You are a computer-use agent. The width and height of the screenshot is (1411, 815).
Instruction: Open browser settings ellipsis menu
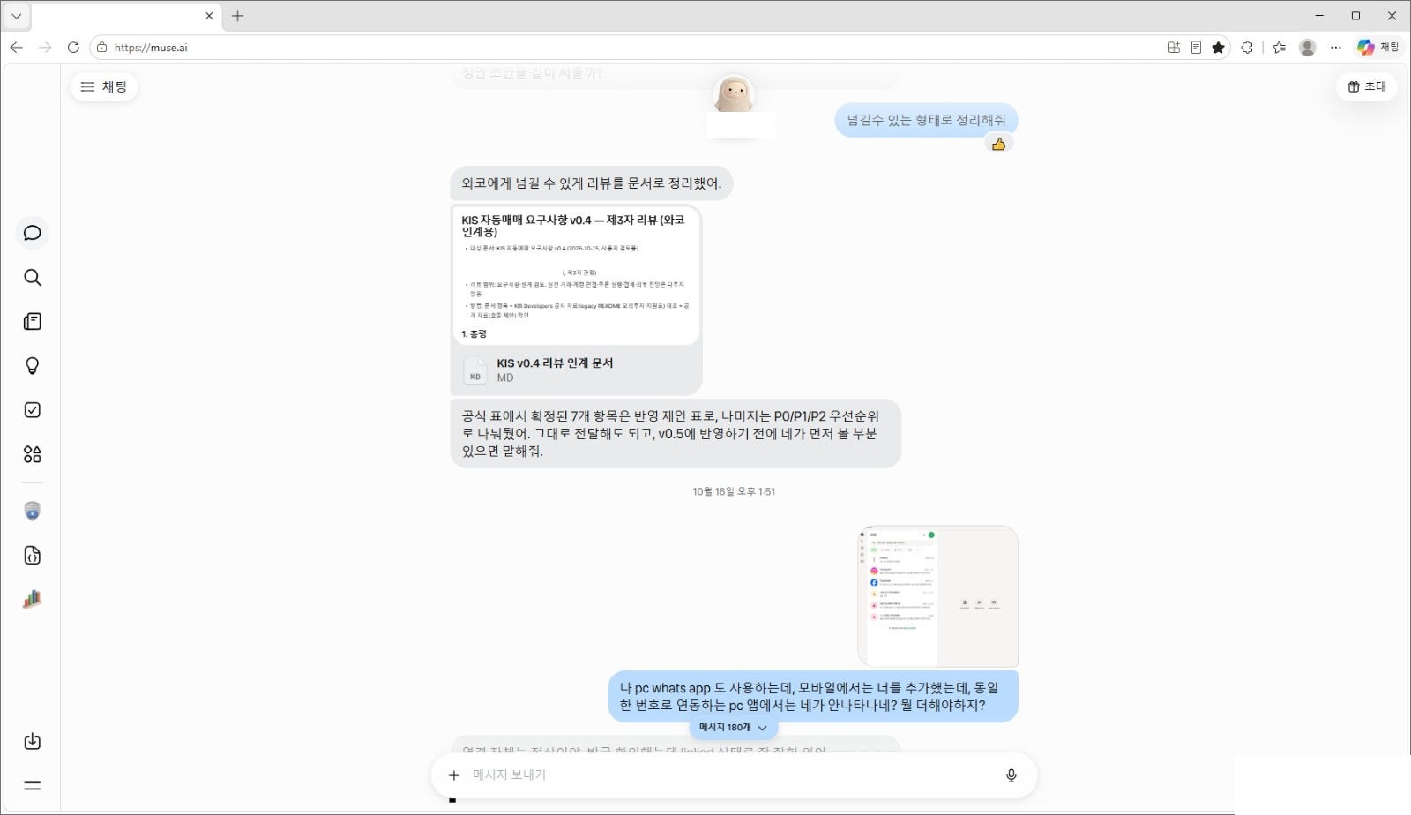pyautogui.click(x=1336, y=48)
